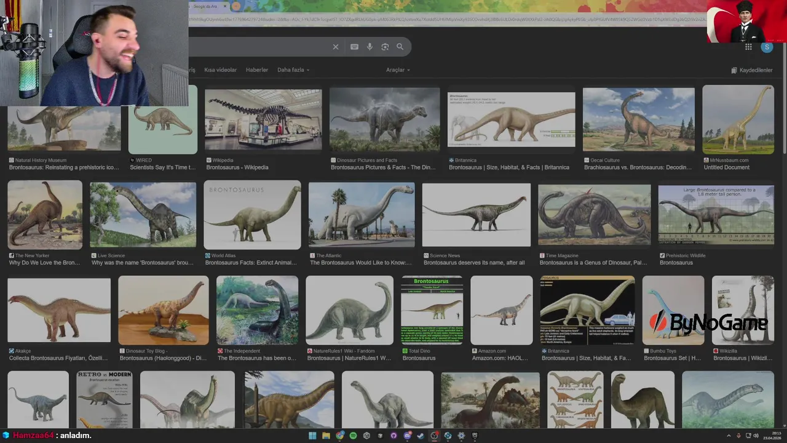The height and width of the screenshot is (443, 787).
Task: Open the network status tray icon
Action: 747,436
